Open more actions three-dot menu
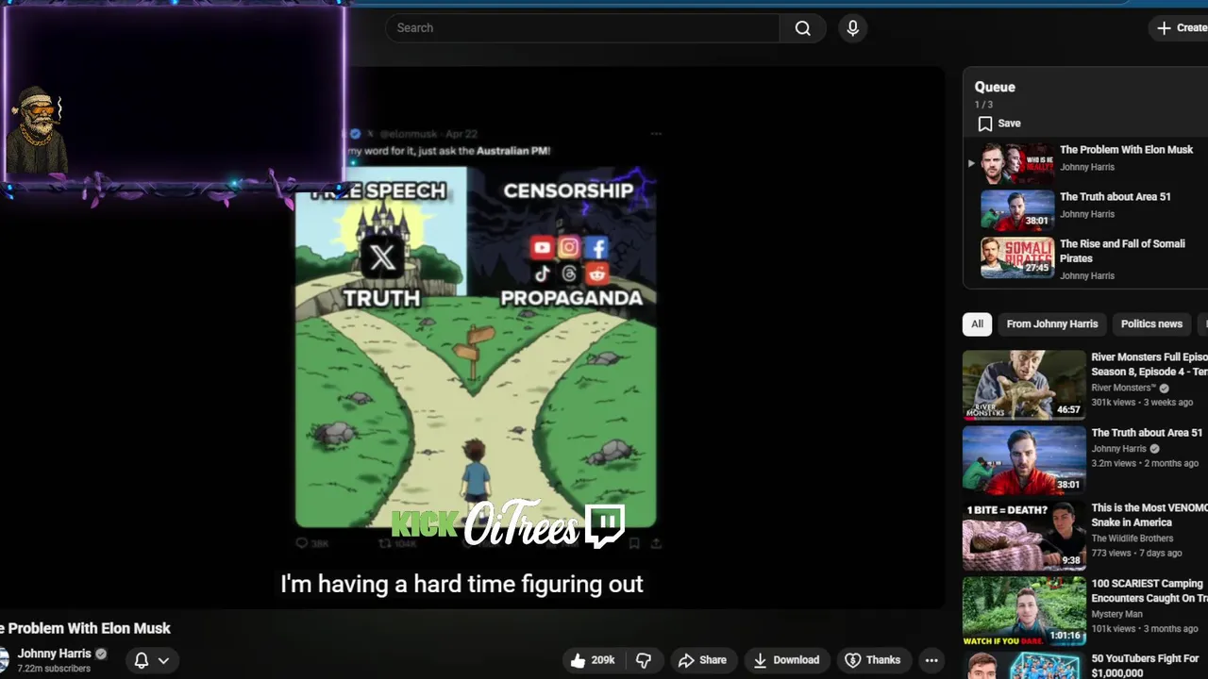 (931, 660)
